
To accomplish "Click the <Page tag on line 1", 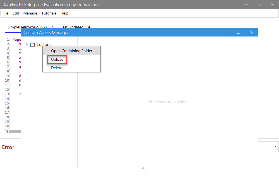I will (x=16, y=40).
